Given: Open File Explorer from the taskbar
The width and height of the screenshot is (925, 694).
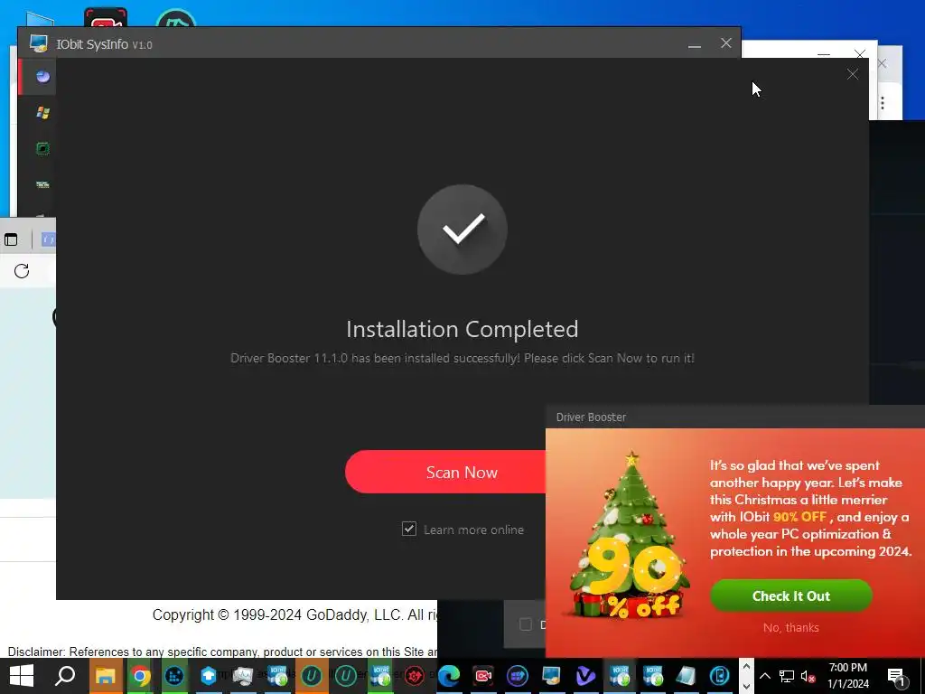Looking at the screenshot, I should pyautogui.click(x=106, y=676).
